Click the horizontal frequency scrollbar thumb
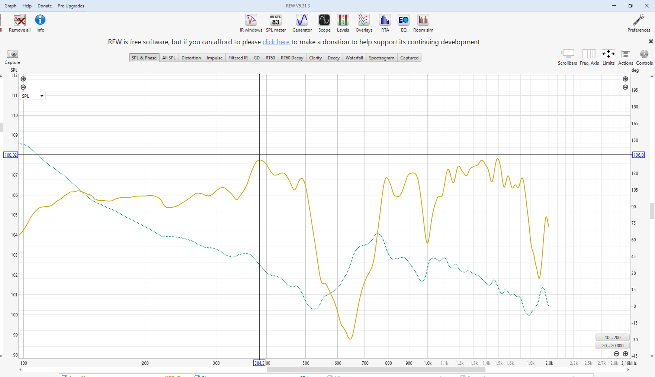 (x=376, y=370)
